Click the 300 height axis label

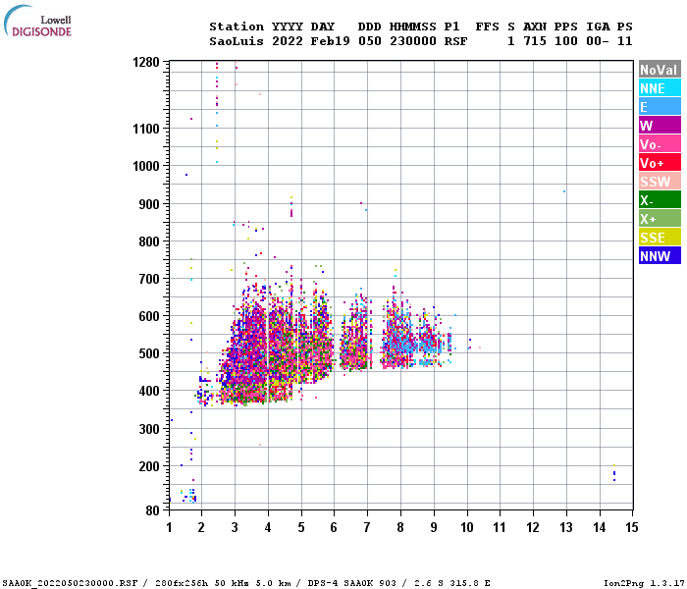pos(149,429)
